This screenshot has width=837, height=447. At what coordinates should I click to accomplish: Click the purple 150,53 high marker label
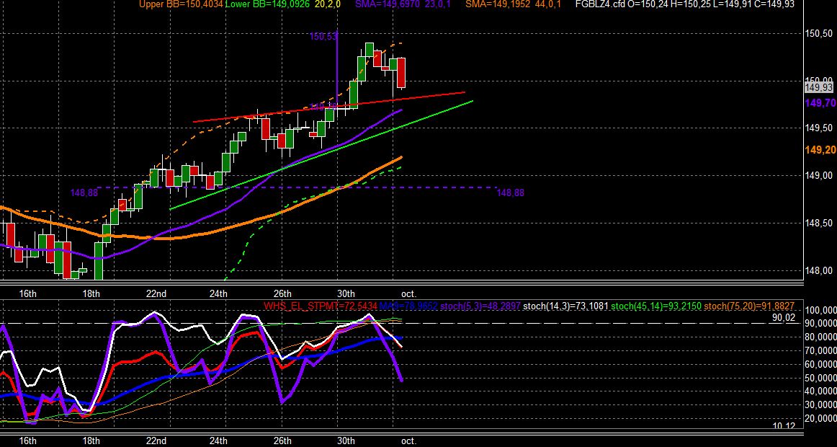[323, 36]
